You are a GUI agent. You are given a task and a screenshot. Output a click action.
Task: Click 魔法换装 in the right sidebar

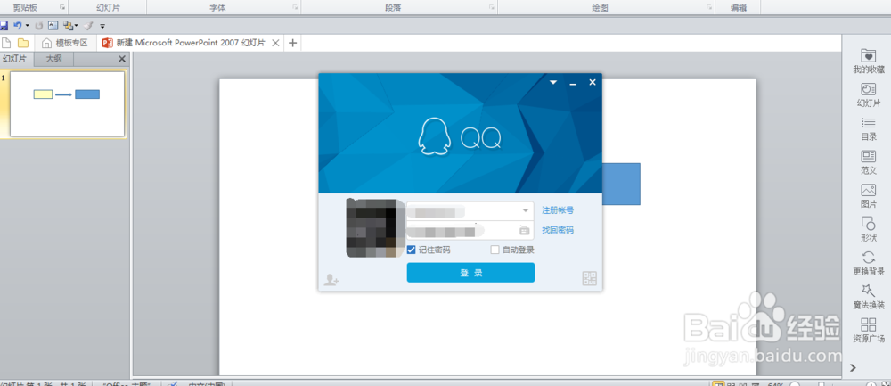point(868,296)
